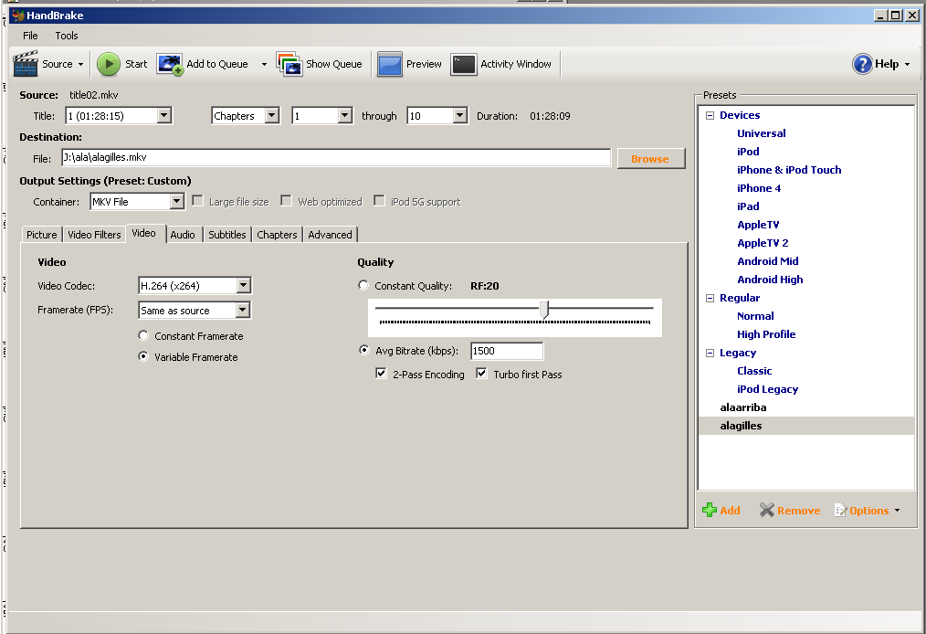The image size is (926, 634).
Task: Open the Tools menu
Action: coord(66,36)
